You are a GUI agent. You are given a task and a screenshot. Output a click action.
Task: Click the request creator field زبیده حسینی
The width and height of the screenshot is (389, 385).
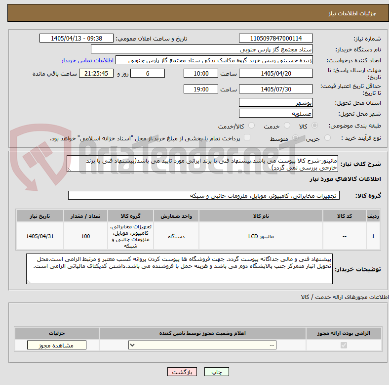pyautogui.click(x=214, y=60)
